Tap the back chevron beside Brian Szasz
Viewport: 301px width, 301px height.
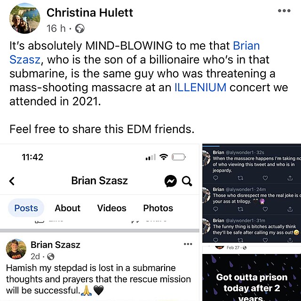(12, 181)
